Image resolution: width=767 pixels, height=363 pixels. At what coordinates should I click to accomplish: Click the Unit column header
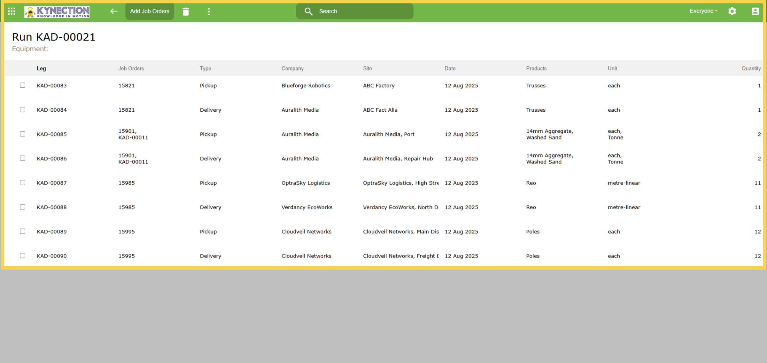point(612,68)
